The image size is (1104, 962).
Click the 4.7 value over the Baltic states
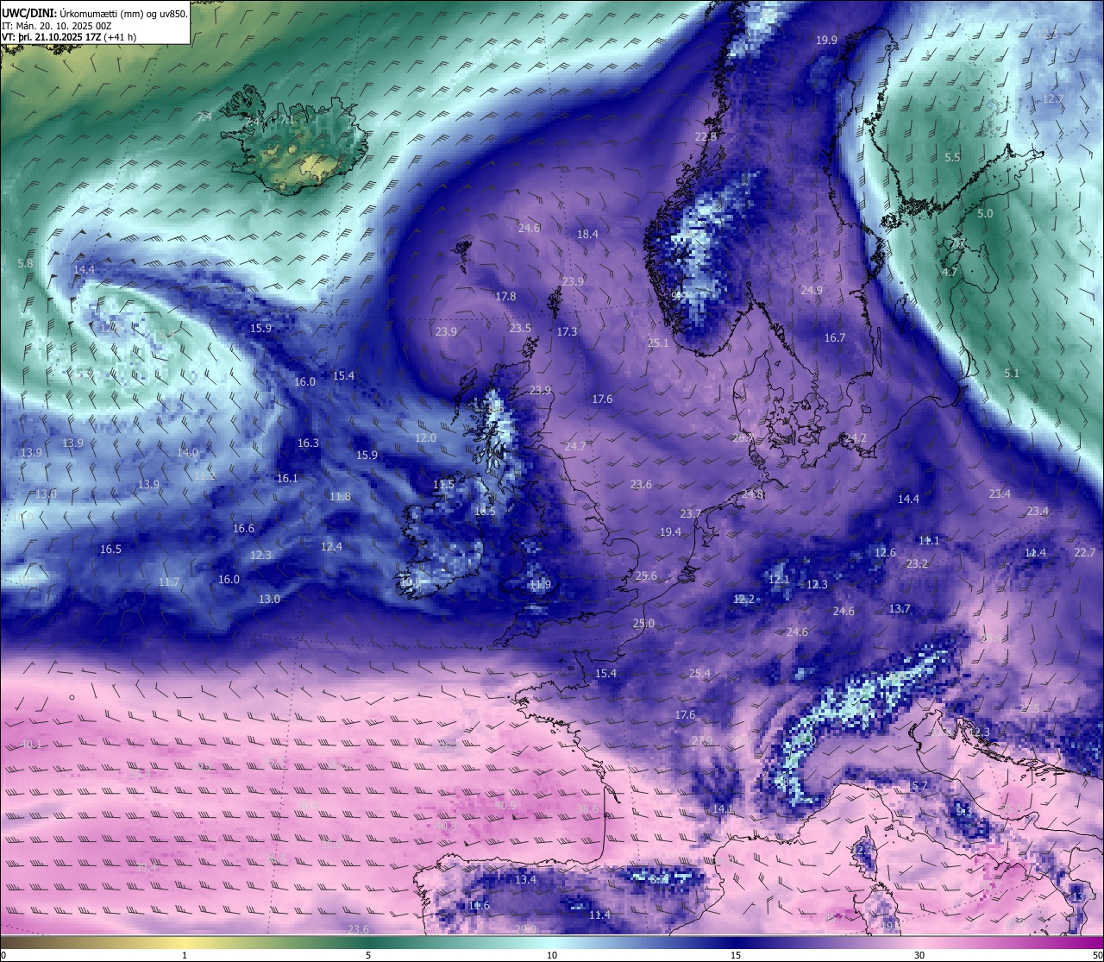click(x=949, y=272)
